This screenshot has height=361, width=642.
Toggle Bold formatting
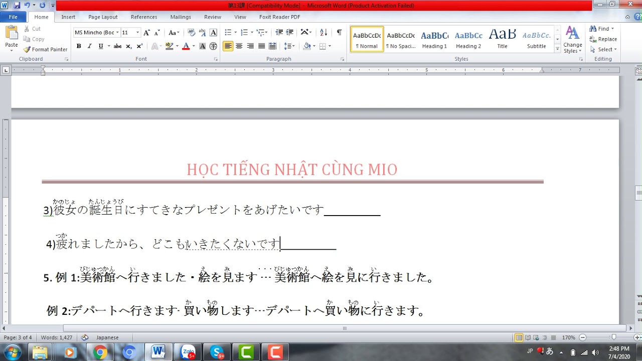[79, 46]
